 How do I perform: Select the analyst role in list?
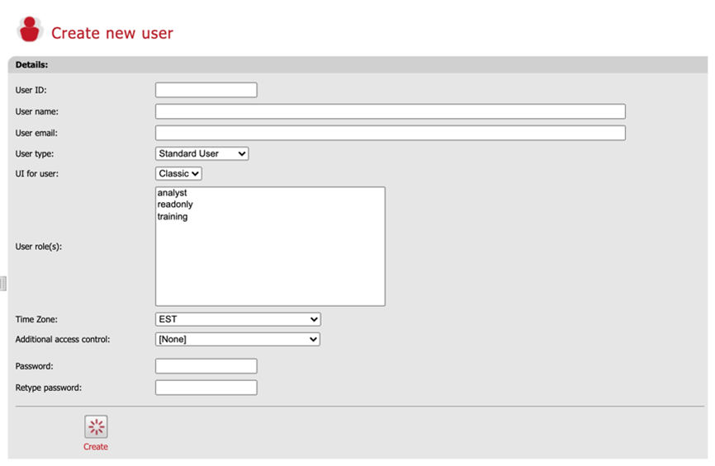173,193
